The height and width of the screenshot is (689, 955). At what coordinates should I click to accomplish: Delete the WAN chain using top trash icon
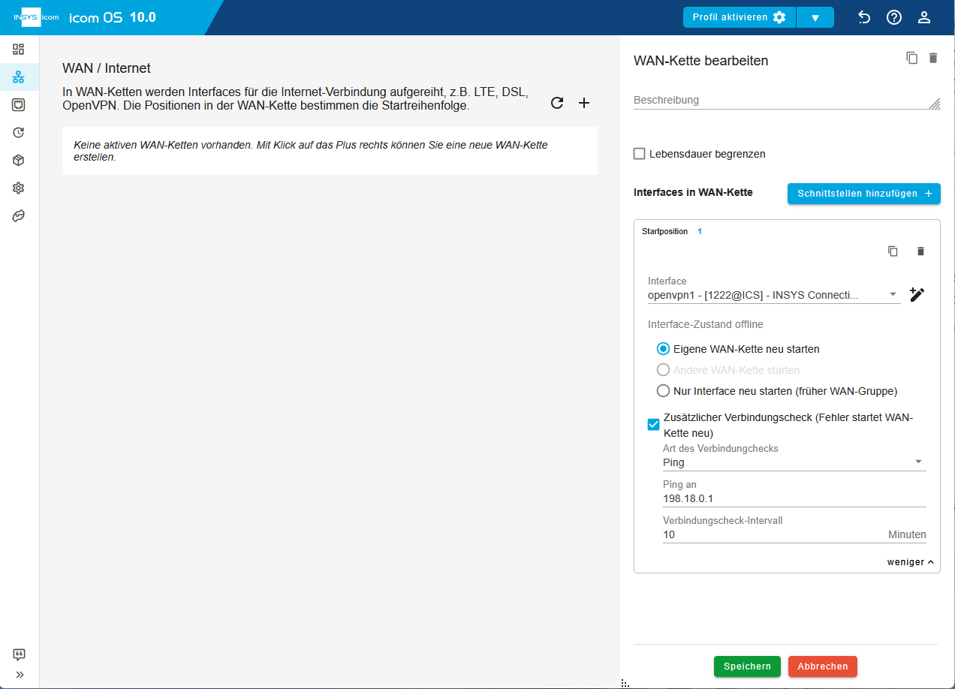(933, 58)
